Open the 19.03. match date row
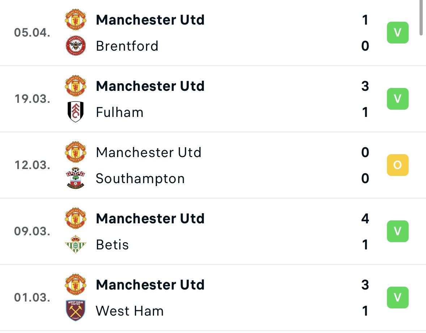426x333 pixels. tap(213, 99)
